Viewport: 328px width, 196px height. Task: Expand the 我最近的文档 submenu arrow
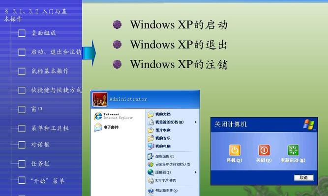pos(196,122)
